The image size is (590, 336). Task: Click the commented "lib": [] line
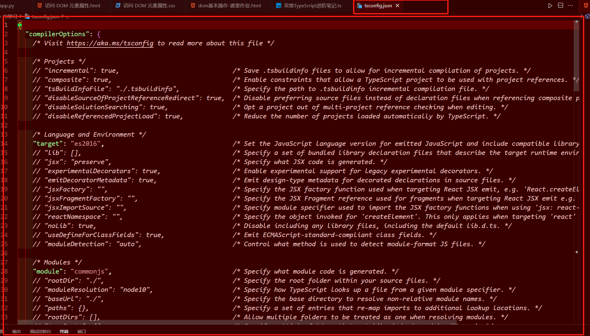tap(57, 153)
